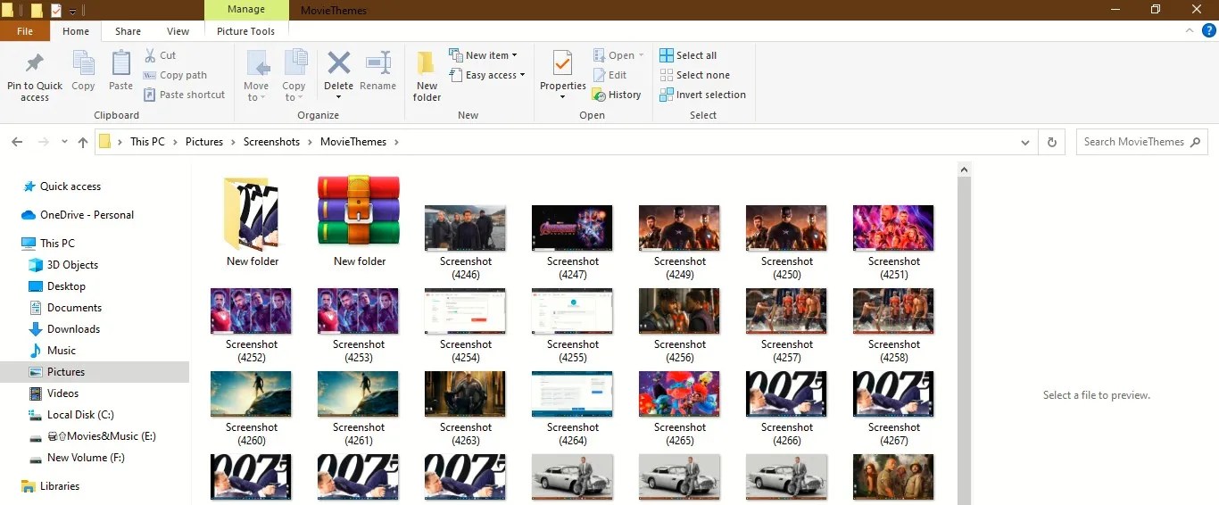Click the Cut scissors command
The width and height of the screenshot is (1219, 505).
[161, 55]
